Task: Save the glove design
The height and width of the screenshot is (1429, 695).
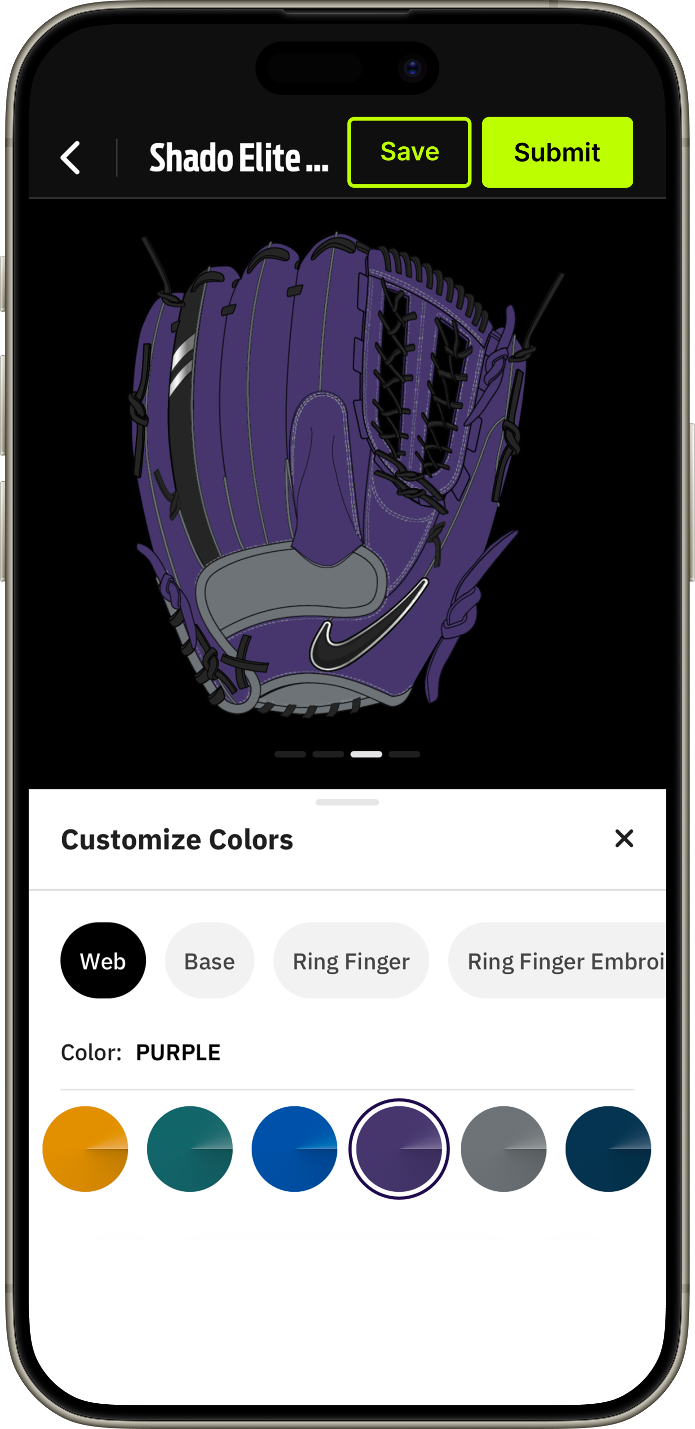Action: click(409, 152)
